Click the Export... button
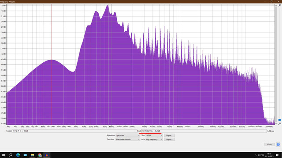This screenshot has height=158, width=282. click(x=169, y=136)
